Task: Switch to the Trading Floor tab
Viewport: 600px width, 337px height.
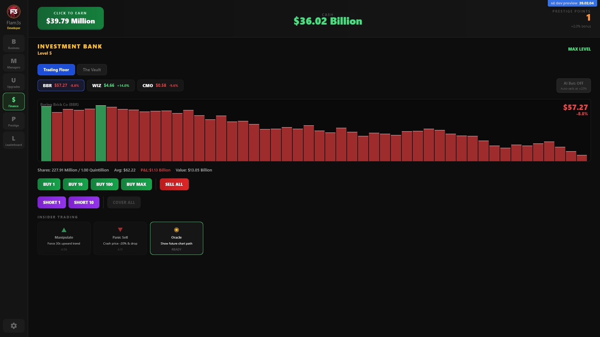Action: tap(56, 70)
